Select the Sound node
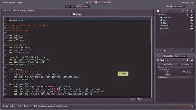 tap(166, 29)
